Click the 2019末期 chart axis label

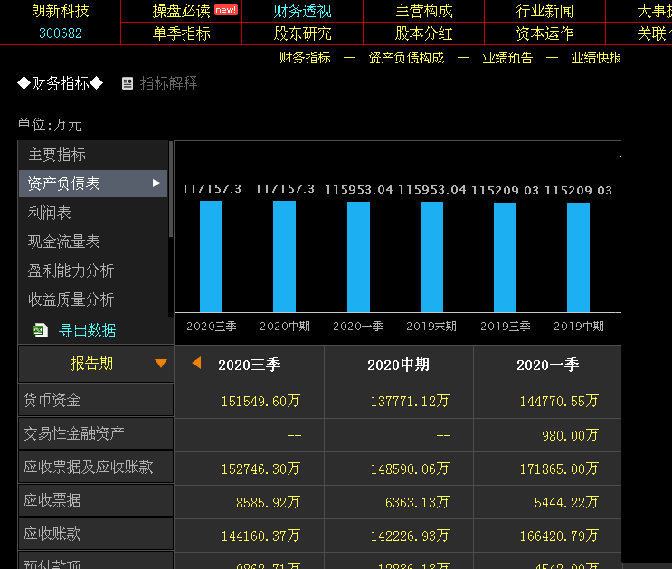click(x=431, y=327)
